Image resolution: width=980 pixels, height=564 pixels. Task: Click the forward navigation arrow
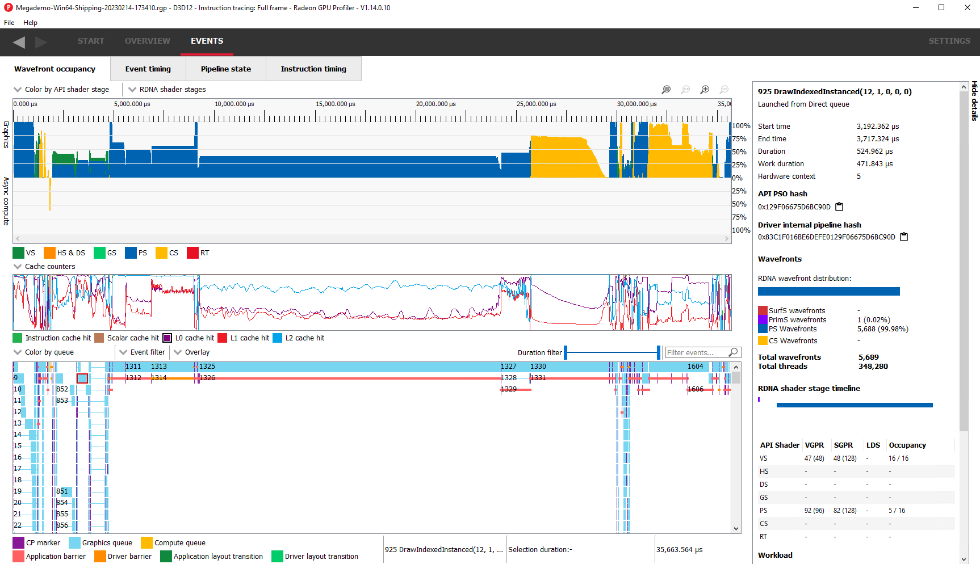coord(40,42)
